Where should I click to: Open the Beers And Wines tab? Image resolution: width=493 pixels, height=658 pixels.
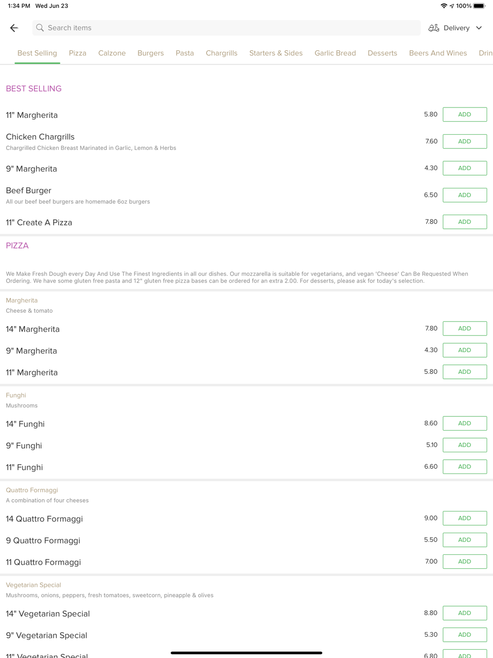tap(438, 53)
